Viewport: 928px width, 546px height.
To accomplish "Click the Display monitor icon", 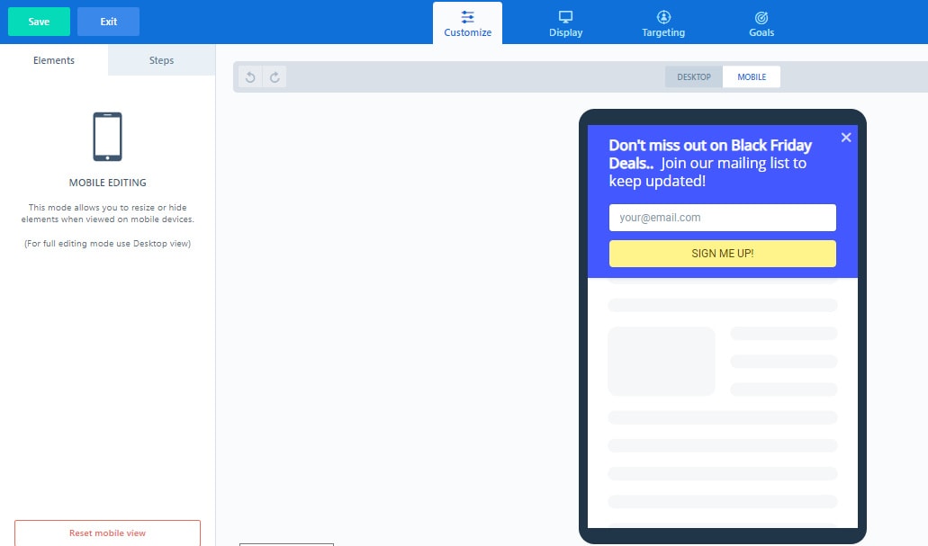I will tap(564, 15).
